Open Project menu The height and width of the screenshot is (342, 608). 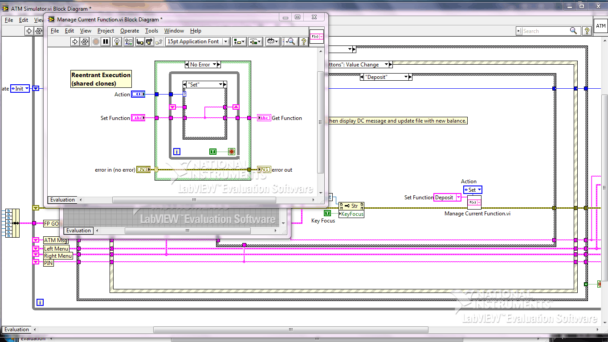pos(106,31)
